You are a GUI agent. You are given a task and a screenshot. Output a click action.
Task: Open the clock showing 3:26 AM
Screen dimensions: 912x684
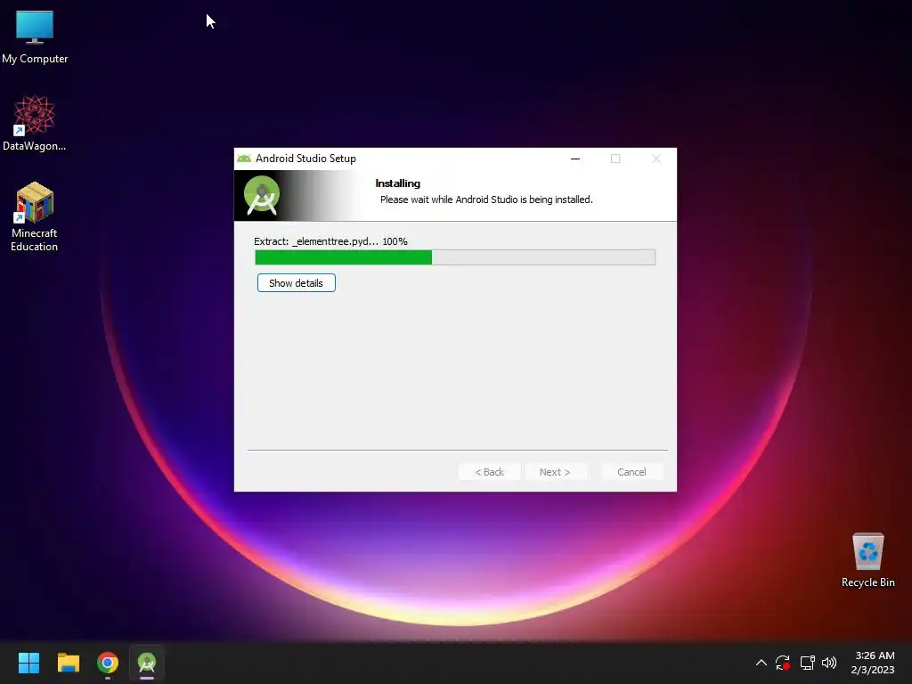pos(873,663)
